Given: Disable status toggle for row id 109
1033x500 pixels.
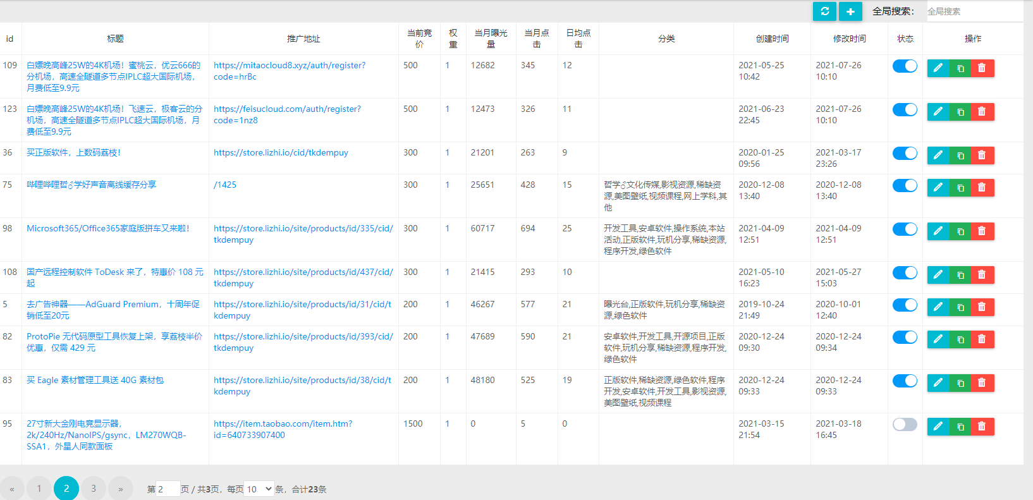Looking at the screenshot, I should point(905,66).
